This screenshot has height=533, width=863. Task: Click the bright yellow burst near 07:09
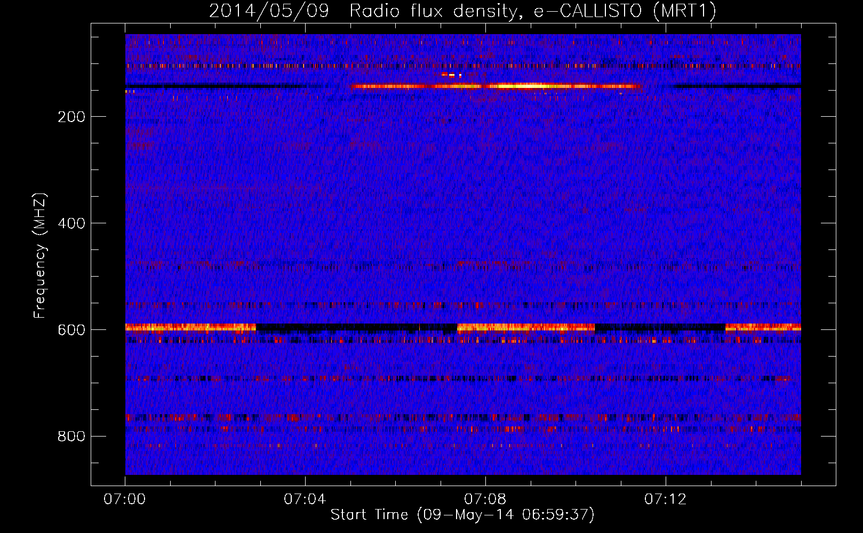click(x=525, y=86)
